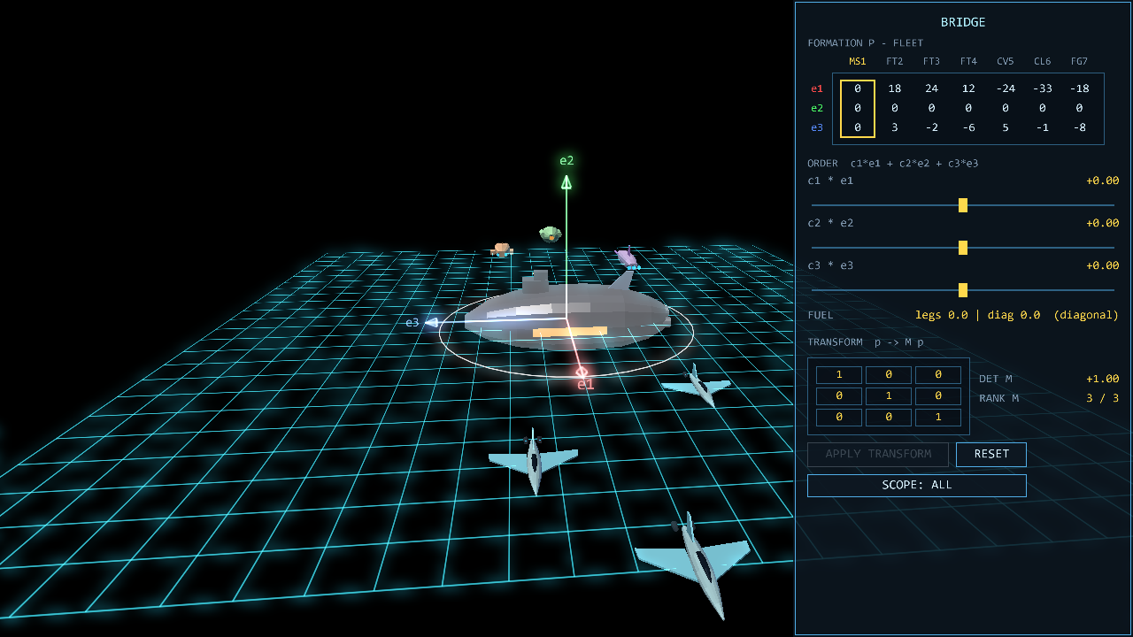Click the top-right matrix cell of M
The image size is (1133, 637).
tap(938, 375)
